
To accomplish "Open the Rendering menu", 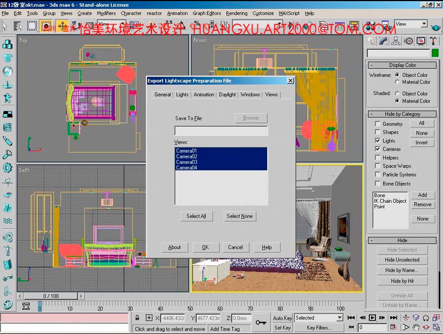I will coord(237,13).
